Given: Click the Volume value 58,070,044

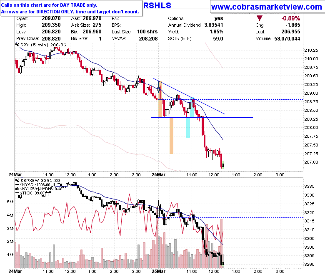Looking at the screenshot, I should click(x=287, y=38).
